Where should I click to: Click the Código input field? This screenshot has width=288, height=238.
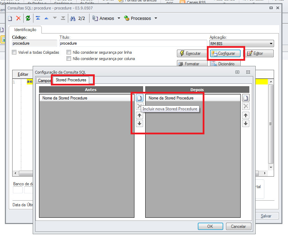pyautogui.click(x=34, y=43)
